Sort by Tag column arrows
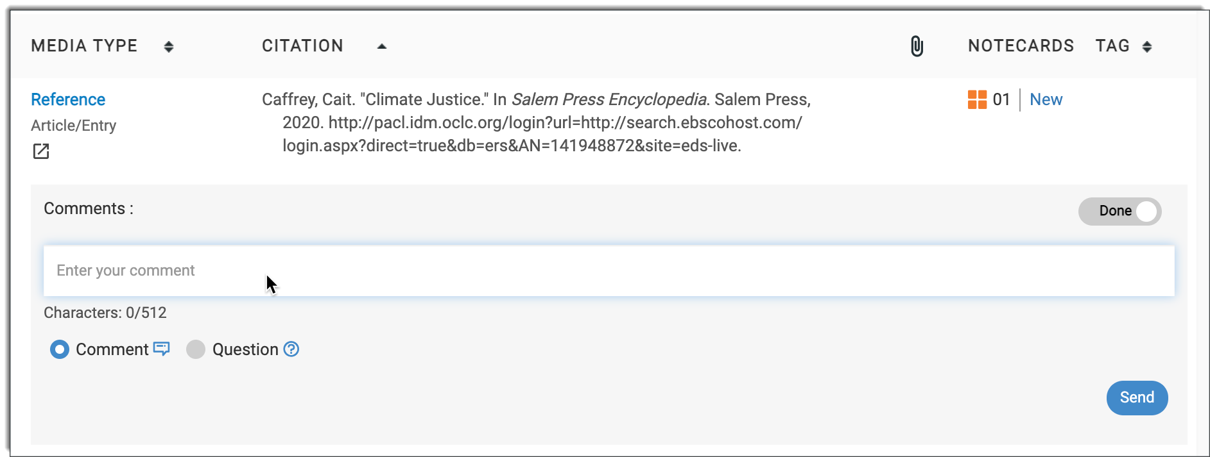Viewport: 1210px width, 457px height. click(1147, 46)
